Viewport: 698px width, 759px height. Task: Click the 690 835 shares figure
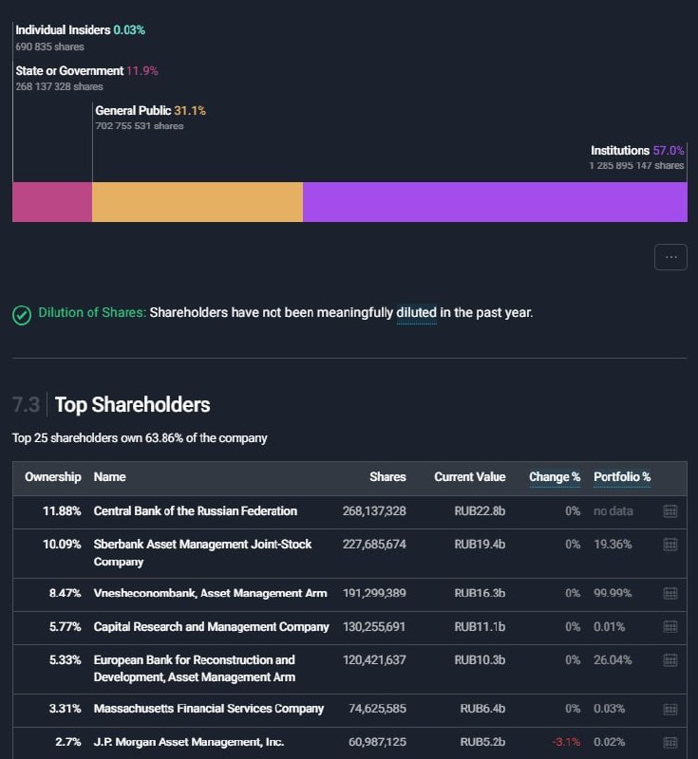click(49, 46)
